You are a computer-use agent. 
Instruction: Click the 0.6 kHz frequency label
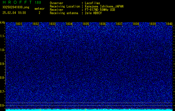click(x=2, y=105)
